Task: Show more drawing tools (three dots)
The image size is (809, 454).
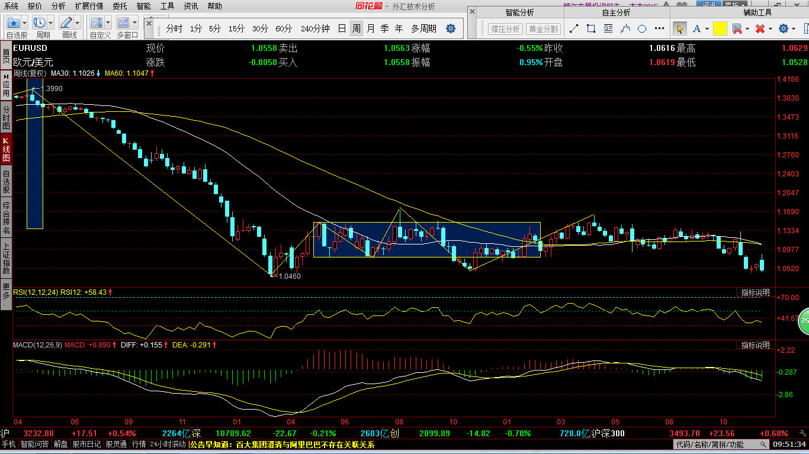Action: [659, 28]
